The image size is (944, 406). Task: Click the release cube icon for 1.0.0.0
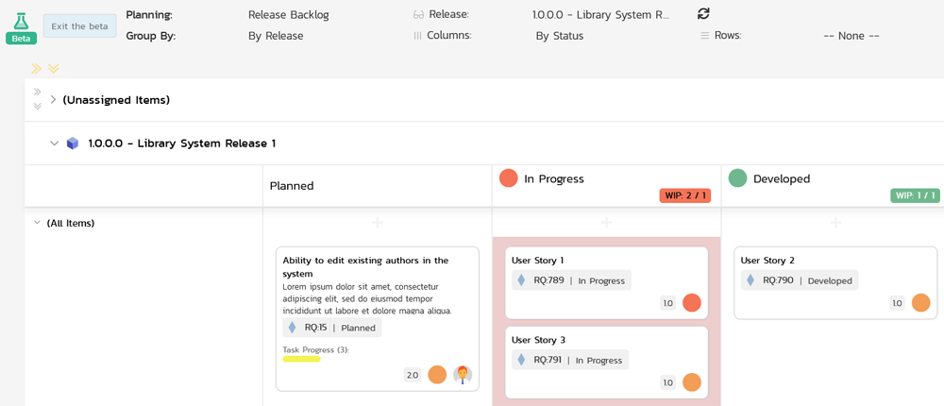pos(73,144)
